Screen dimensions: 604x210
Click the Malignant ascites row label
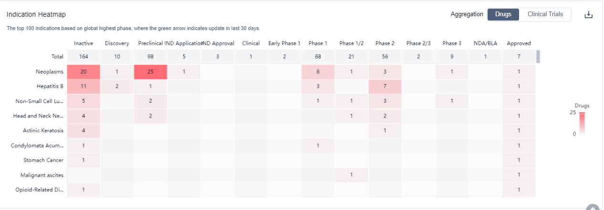(x=42, y=175)
